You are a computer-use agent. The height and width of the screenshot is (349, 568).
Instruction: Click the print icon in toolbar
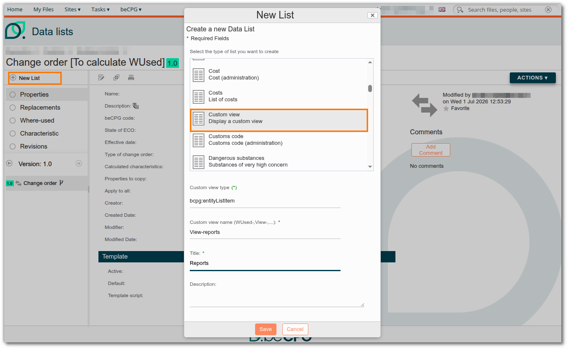(131, 77)
